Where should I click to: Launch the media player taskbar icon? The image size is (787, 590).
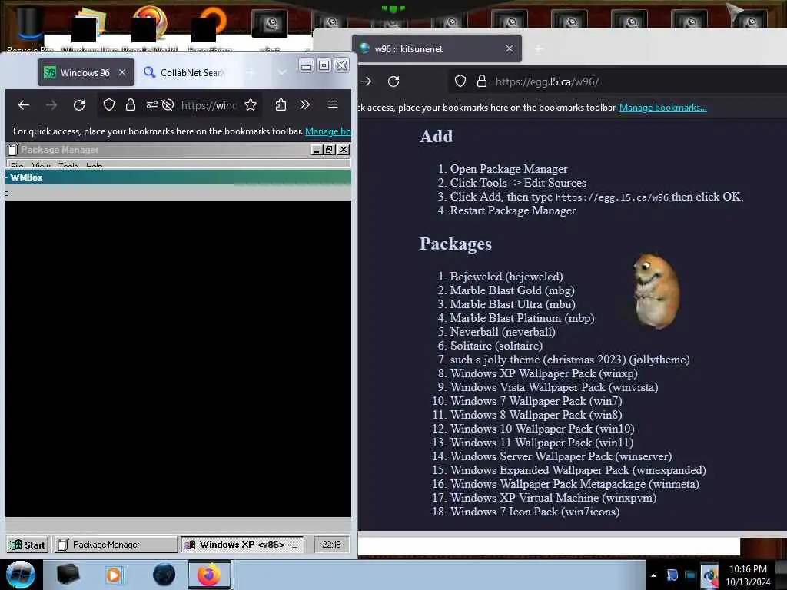pos(114,575)
